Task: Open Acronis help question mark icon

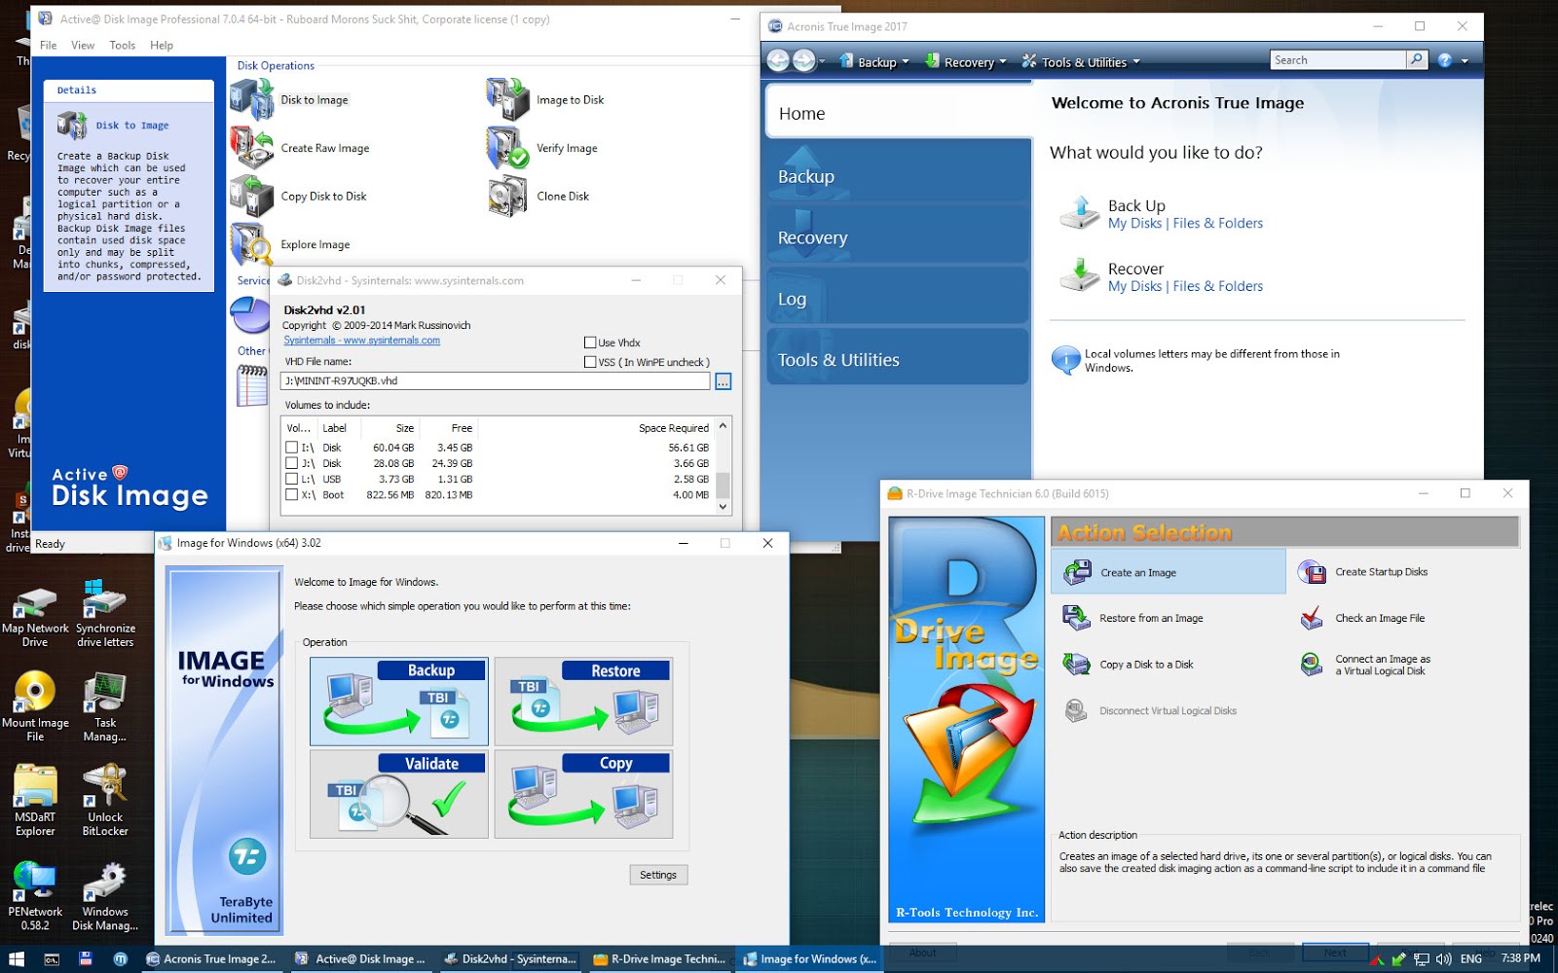Action: [1445, 60]
